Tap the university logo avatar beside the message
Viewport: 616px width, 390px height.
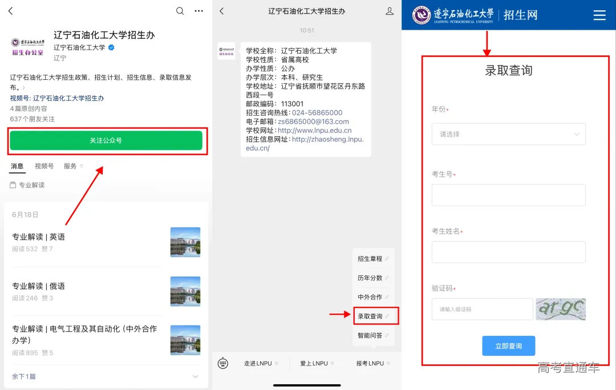226,52
